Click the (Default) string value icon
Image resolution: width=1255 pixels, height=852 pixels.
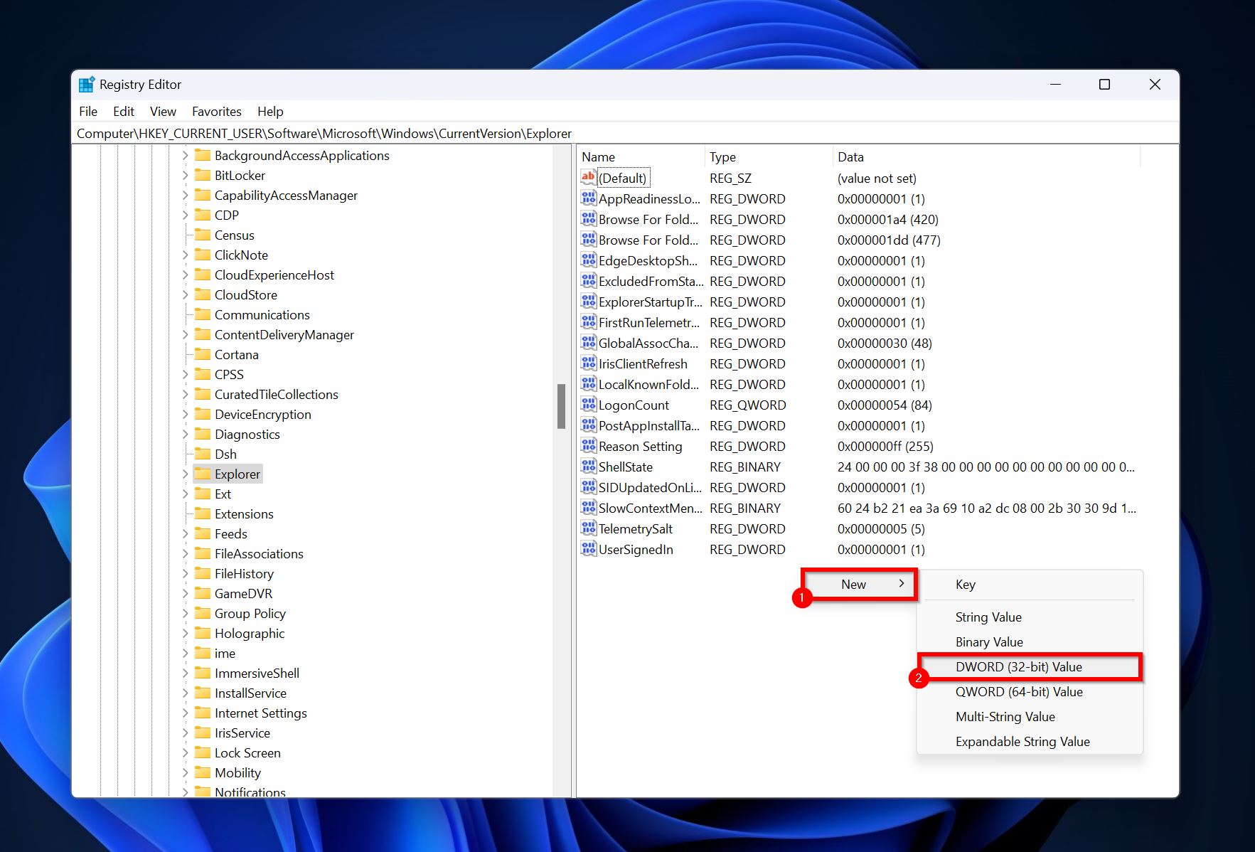pyautogui.click(x=588, y=178)
